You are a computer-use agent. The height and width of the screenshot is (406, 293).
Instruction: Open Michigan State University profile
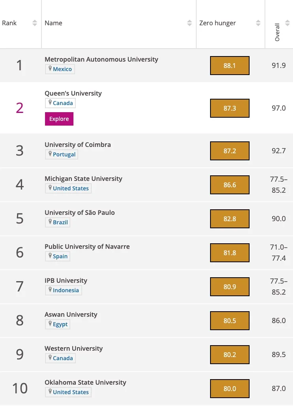83,179
